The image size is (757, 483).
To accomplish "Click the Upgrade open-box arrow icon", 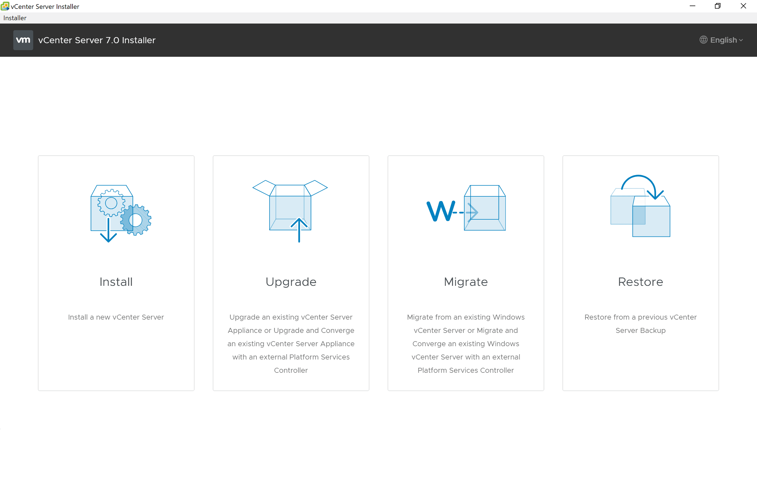I will pos(290,211).
